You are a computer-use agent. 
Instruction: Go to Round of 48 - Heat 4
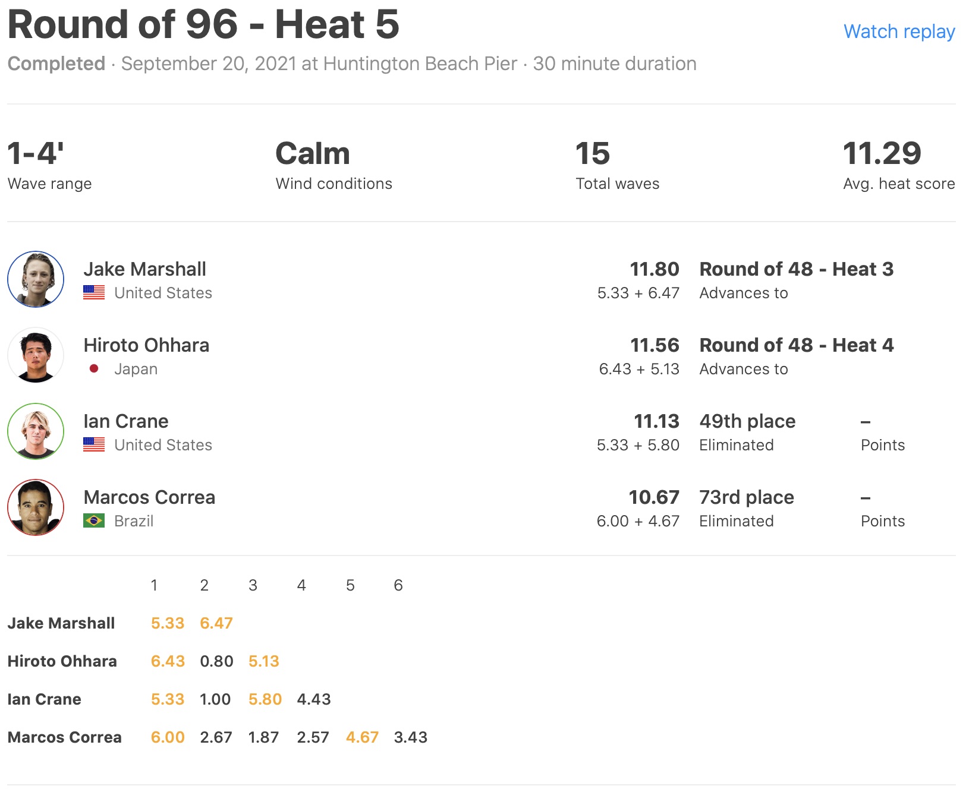tap(796, 345)
